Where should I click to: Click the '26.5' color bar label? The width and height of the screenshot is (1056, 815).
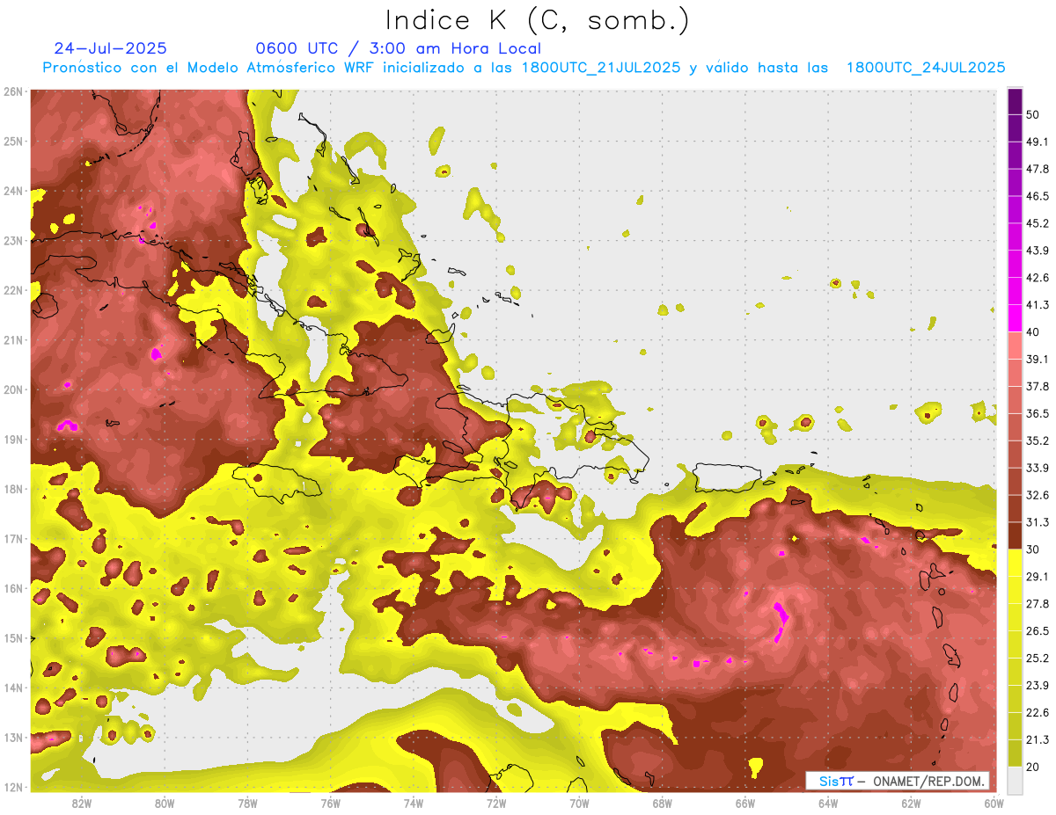pyautogui.click(x=1037, y=631)
